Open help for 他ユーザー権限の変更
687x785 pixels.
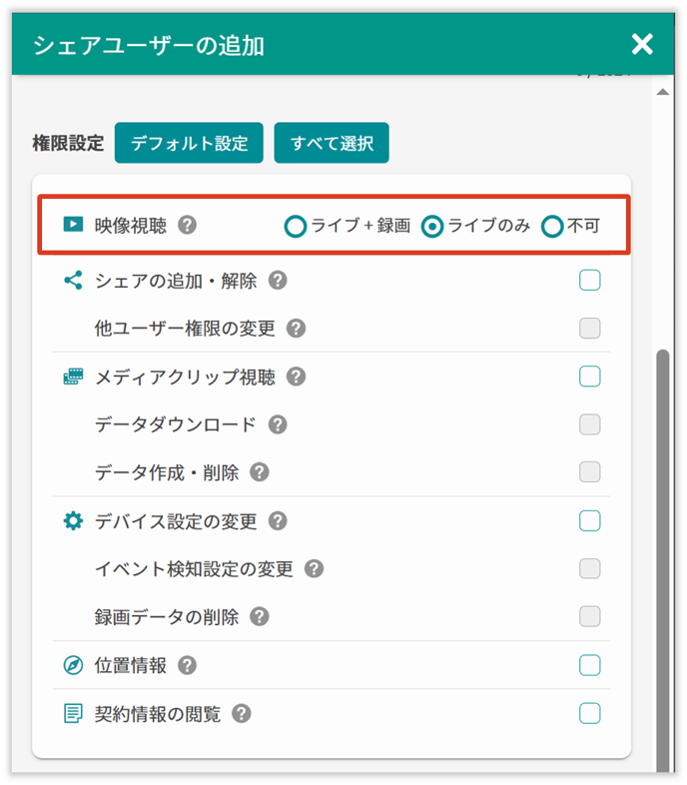pos(296,329)
